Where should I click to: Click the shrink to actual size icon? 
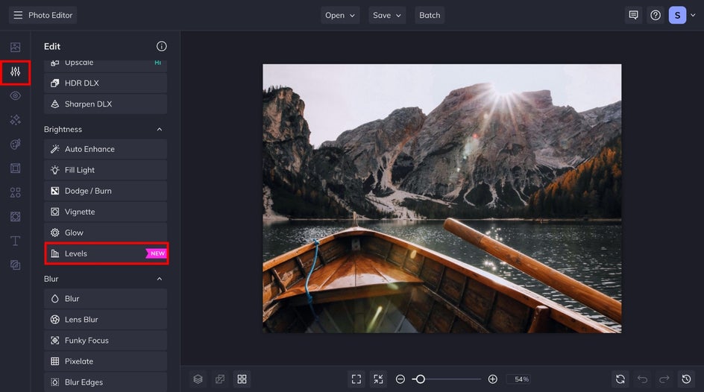tap(379, 379)
